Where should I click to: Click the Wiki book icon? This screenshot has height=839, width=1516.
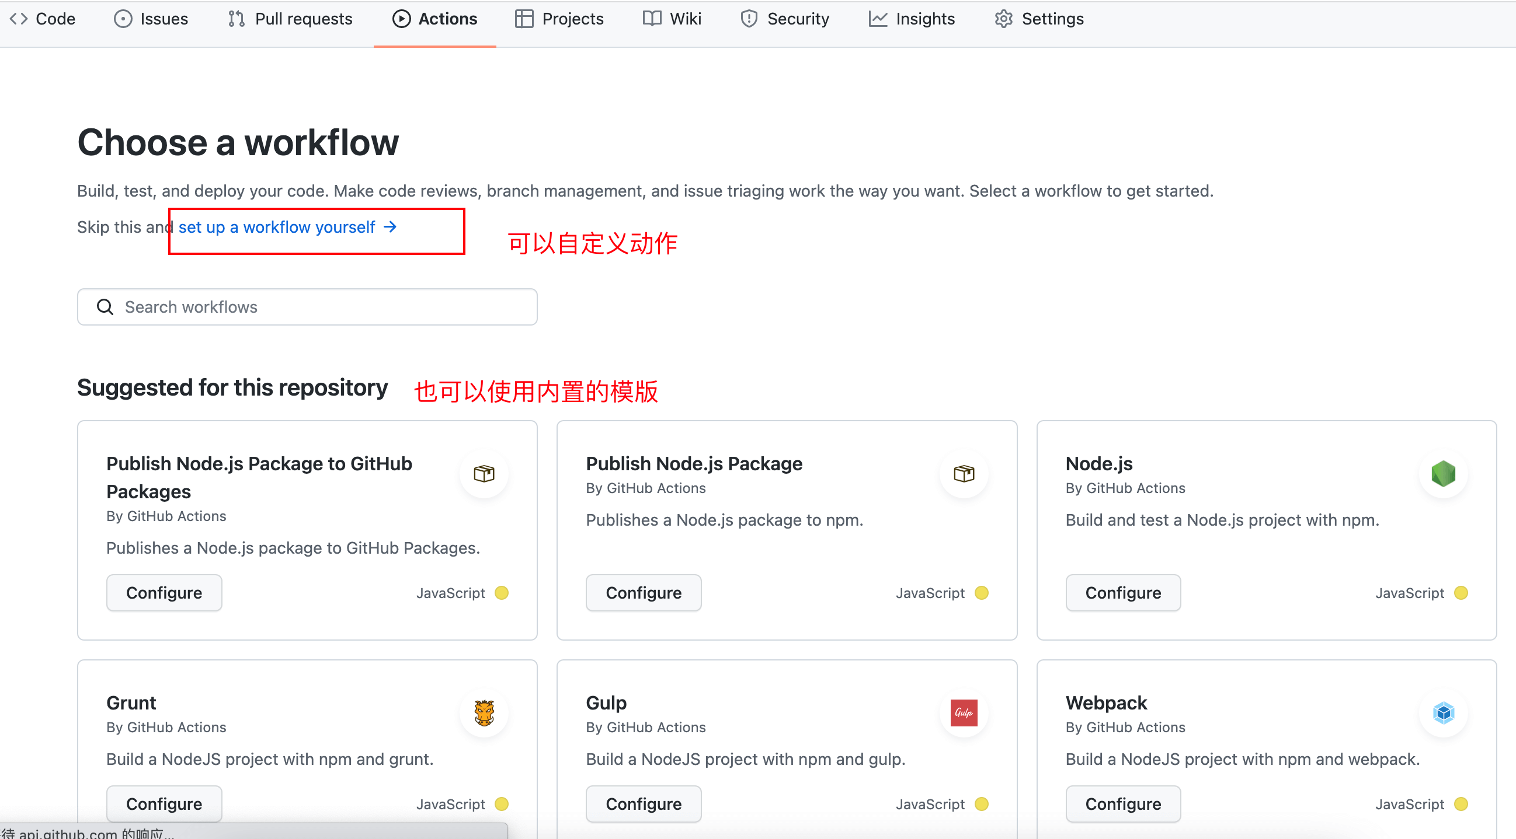(652, 19)
